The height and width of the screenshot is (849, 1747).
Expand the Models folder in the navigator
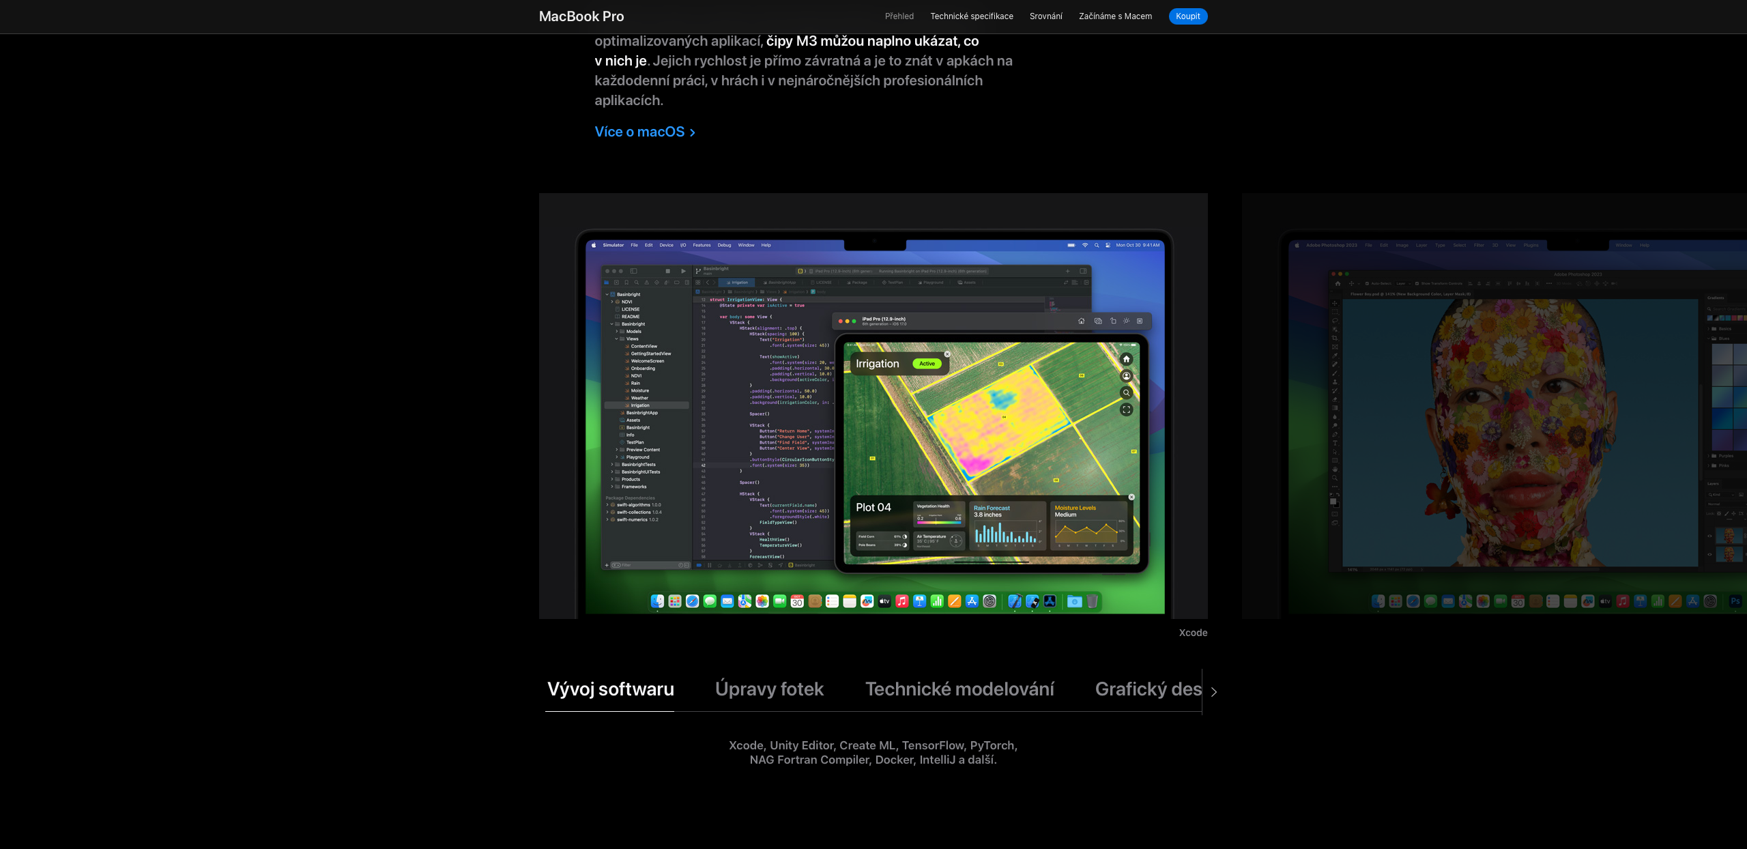[616, 332]
